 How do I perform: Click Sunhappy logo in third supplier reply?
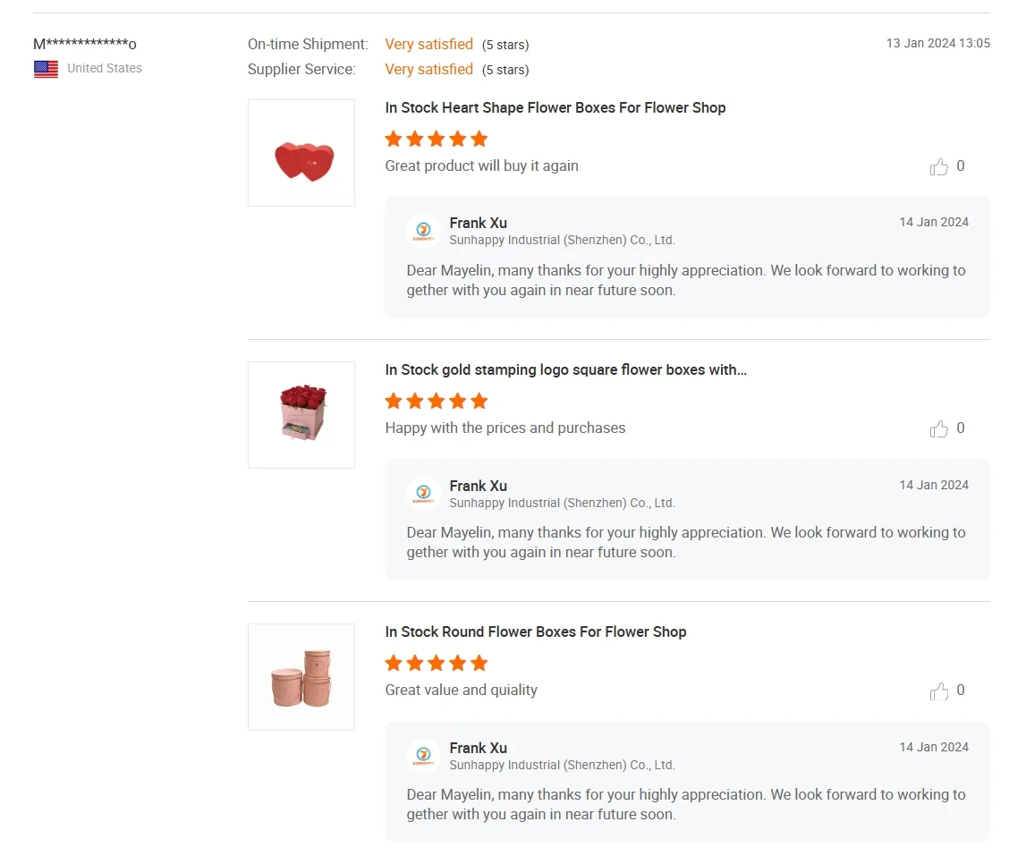tap(423, 756)
